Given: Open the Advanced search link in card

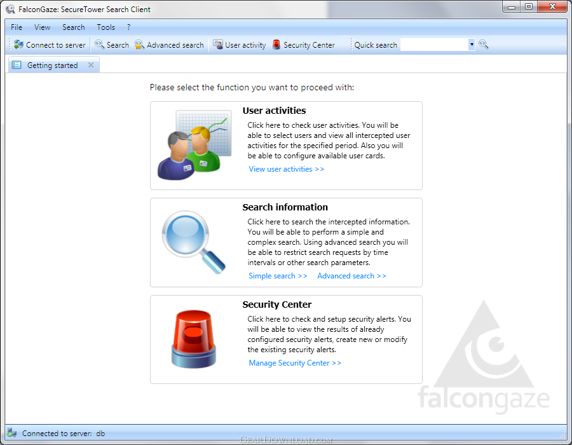Looking at the screenshot, I should 351,276.
